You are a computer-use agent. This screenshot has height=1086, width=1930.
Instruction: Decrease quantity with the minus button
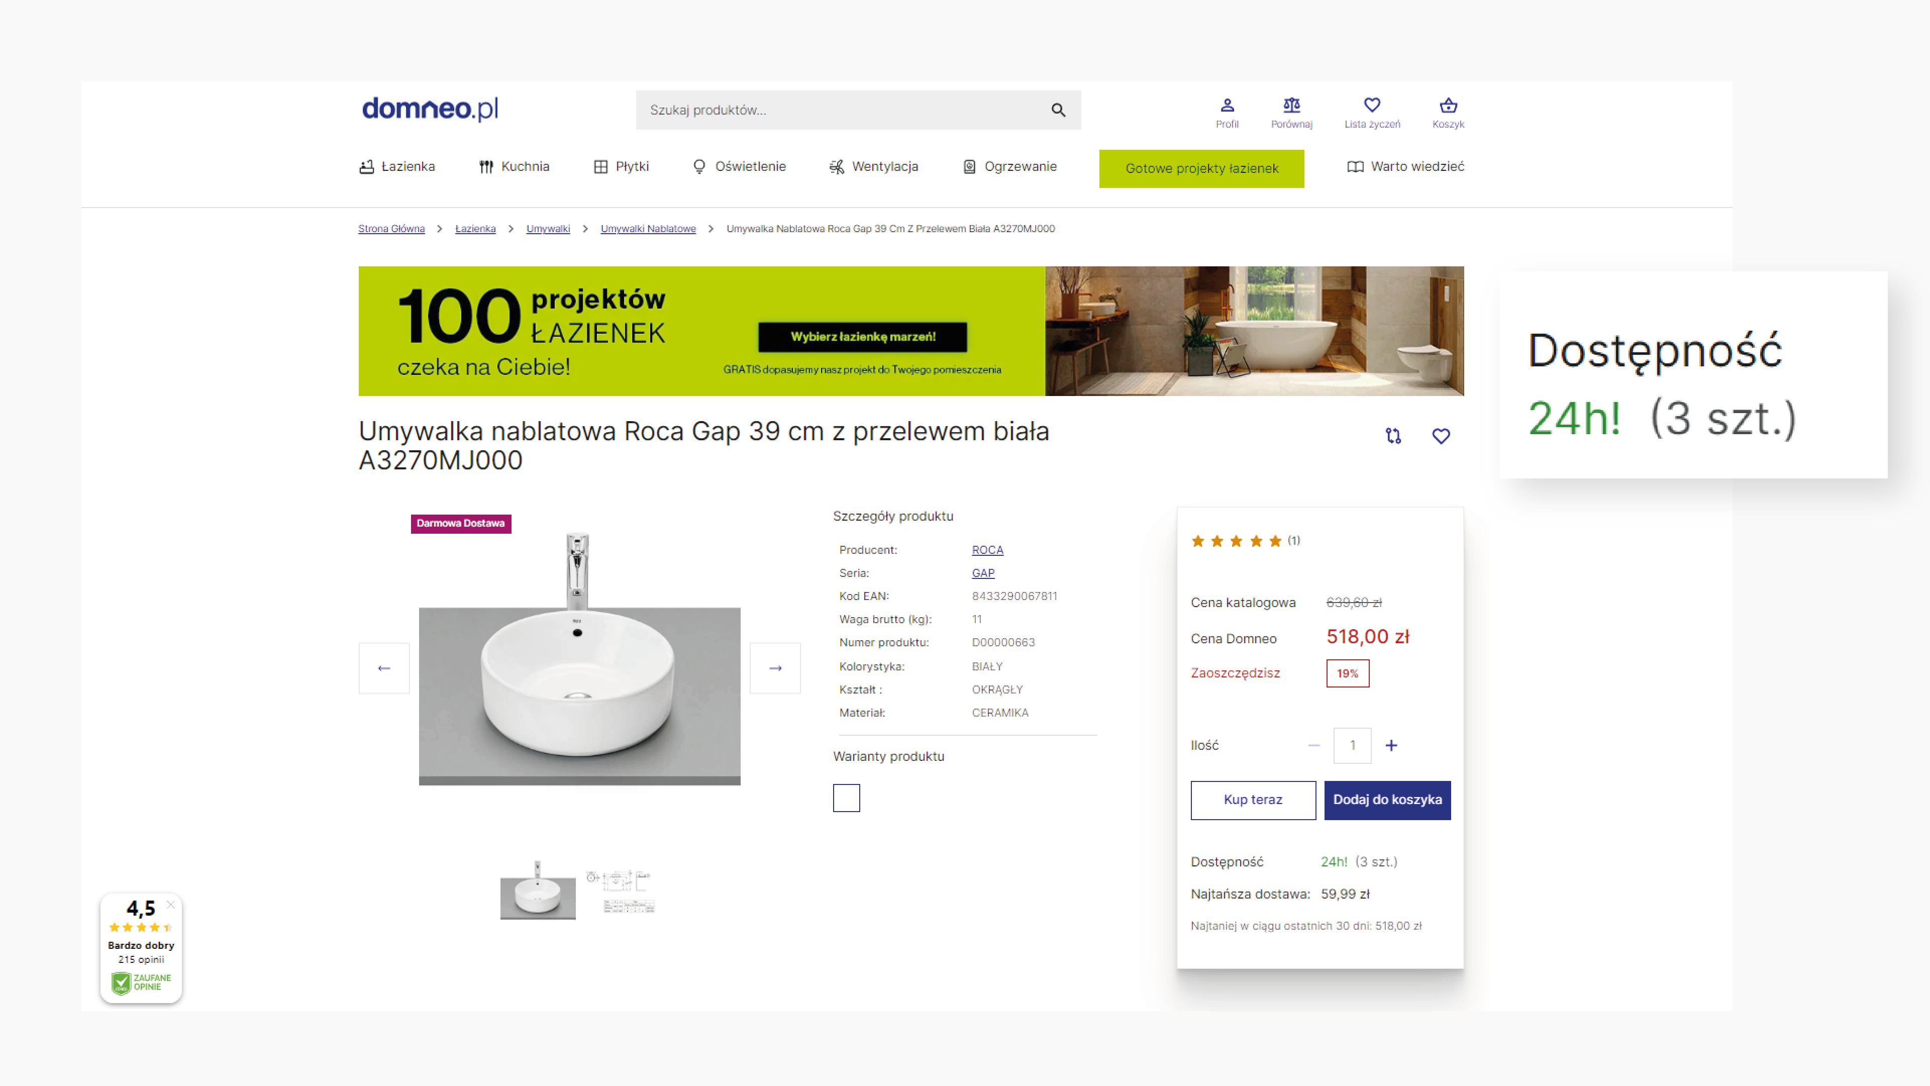1313,745
